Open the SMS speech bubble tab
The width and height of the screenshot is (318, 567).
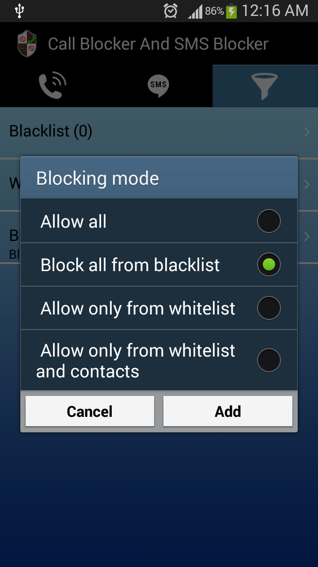tap(158, 85)
